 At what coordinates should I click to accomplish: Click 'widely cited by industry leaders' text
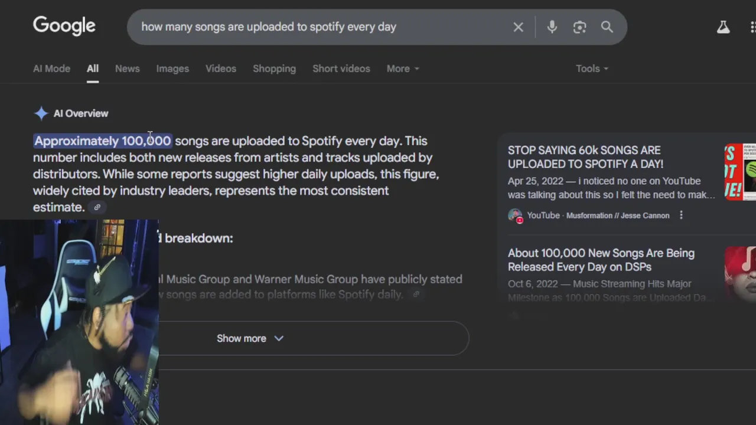point(122,191)
